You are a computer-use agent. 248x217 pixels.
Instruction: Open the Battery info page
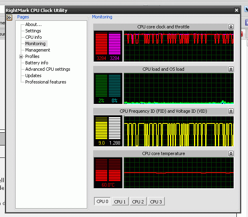point(37,63)
